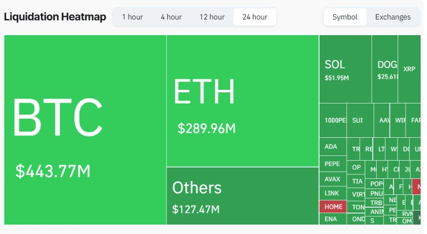This screenshot has width=427, height=234.
Task: Open the DOGE $25.61M tile
Action: pyautogui.click(x=385, y=69)
